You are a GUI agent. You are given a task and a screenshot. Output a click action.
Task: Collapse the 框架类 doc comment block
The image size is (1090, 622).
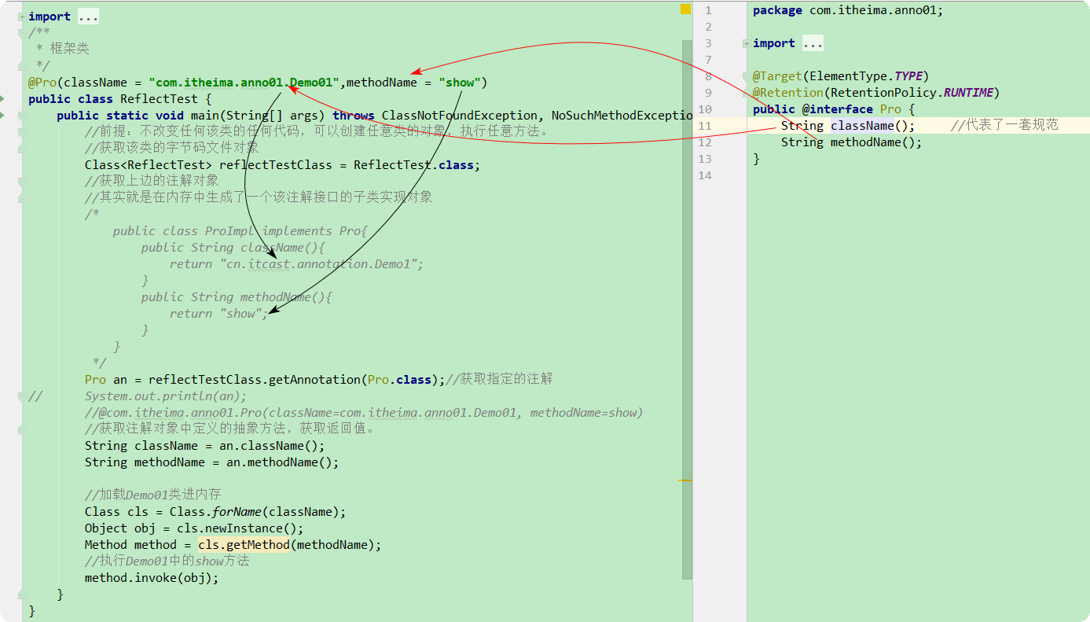tap(22, 32)
